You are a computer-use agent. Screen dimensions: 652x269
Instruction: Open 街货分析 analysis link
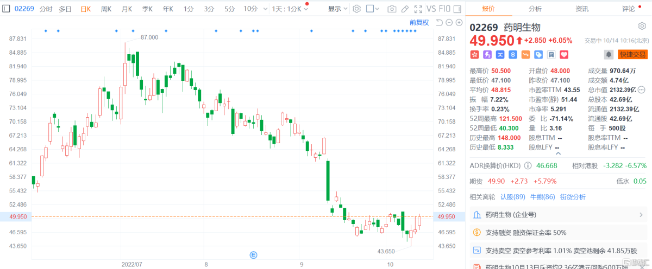click(x=573, y=197)
